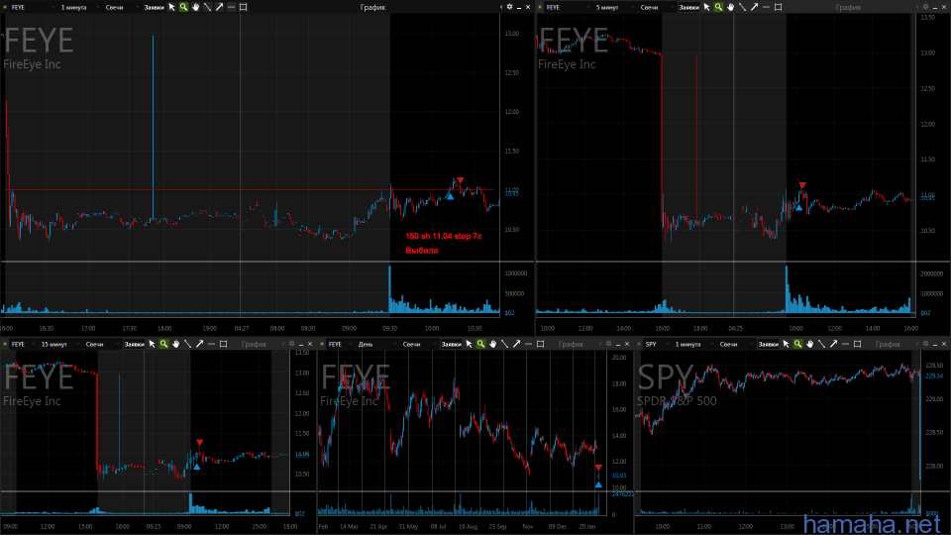This screenshot has height=535, width=951.
Task: Select the rectangle tool in the 1 минута FEYE chart
Action: (x=244, y=7)
